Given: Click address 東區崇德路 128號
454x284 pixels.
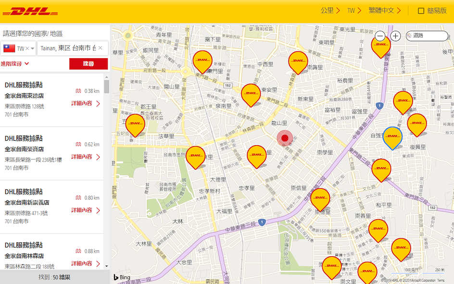Looking at the screenshot, I should [x=25, y=106].
